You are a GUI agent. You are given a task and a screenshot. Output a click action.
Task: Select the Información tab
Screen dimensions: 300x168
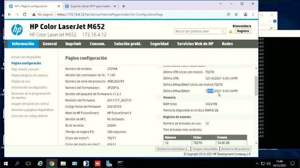[x=23, y=44]
